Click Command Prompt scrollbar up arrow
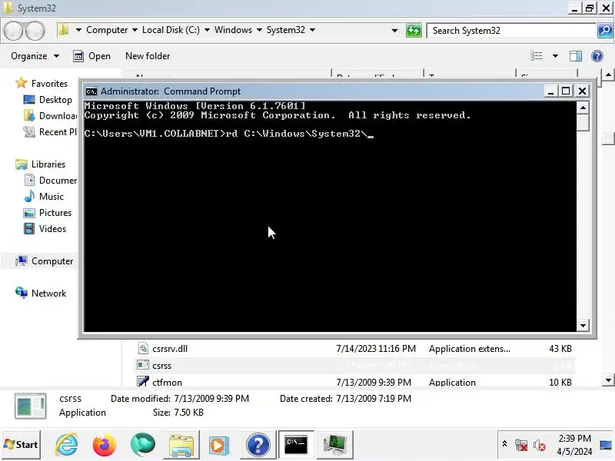The height and width of the screenshot is (461, 615). click(x=583, y=108)
